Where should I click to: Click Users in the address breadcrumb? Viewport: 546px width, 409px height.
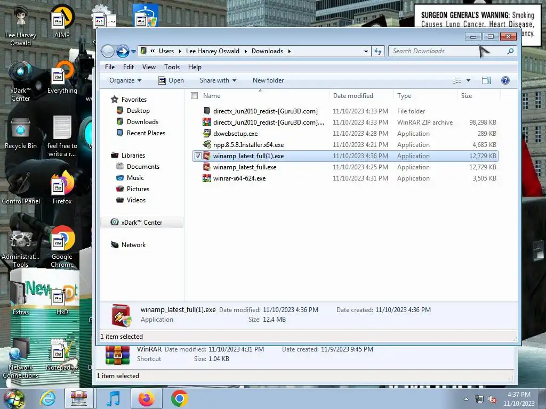tap(166, 51)
